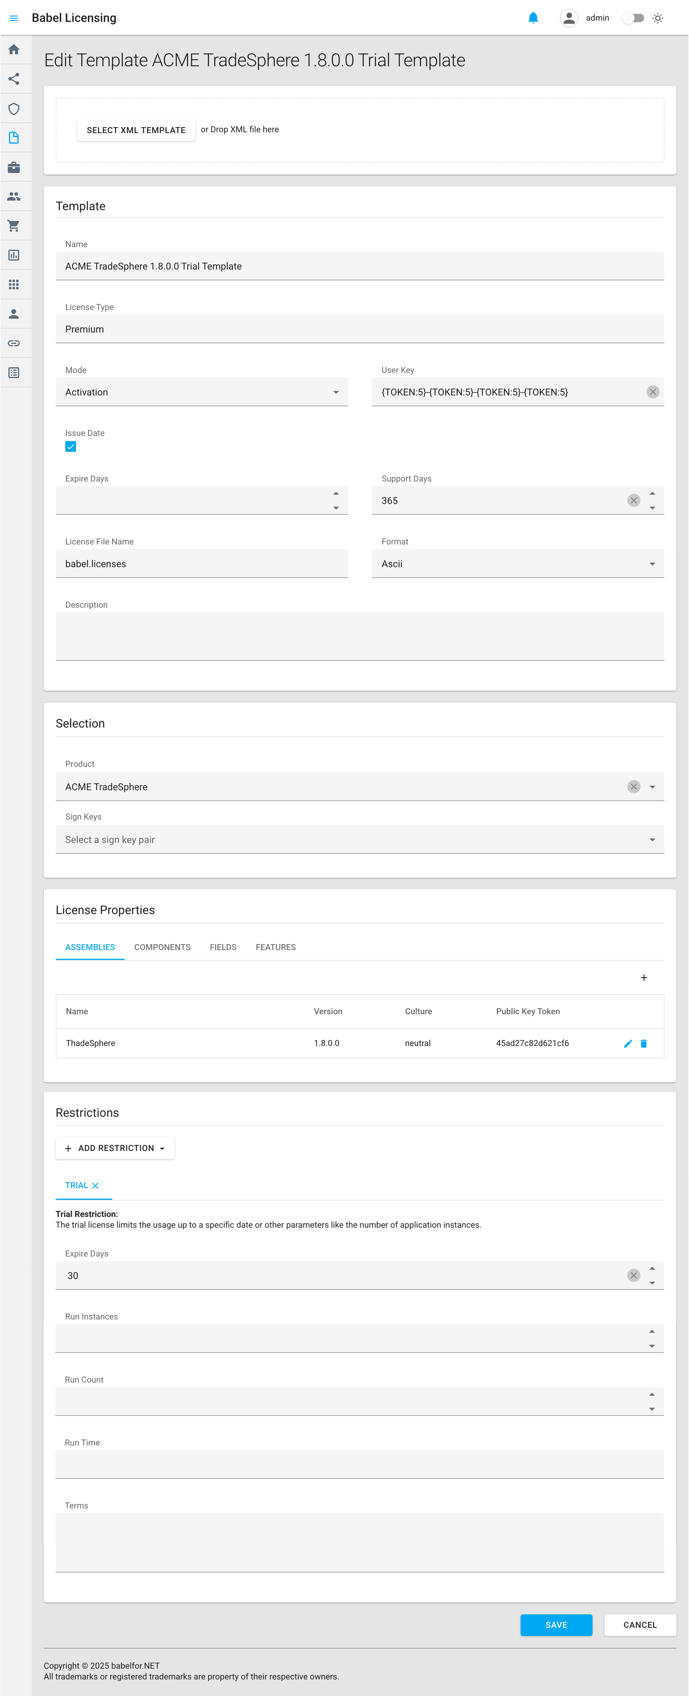
Task: Click Select XML Template button
Action: [x=136, y=130]
